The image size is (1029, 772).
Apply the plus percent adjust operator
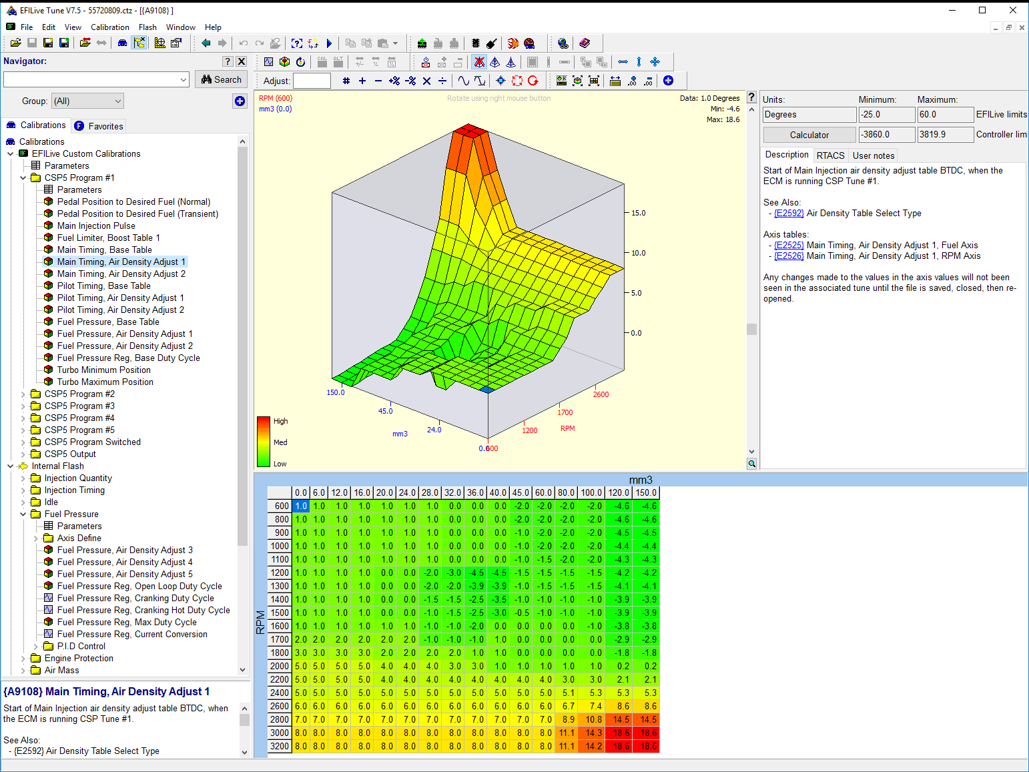click(x=394, y=81)
